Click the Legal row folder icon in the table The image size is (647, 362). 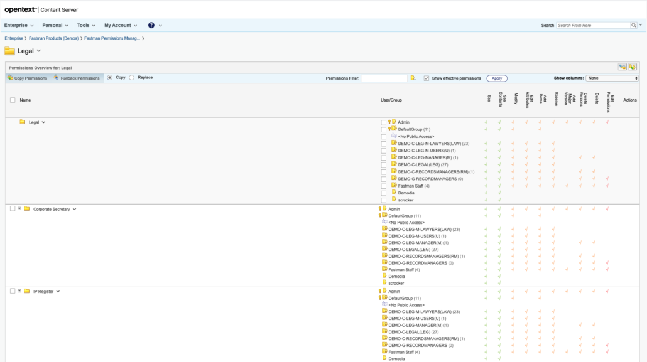22,122
